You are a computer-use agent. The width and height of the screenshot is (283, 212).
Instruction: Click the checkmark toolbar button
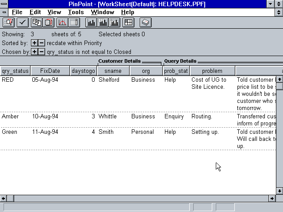point(23,23)
